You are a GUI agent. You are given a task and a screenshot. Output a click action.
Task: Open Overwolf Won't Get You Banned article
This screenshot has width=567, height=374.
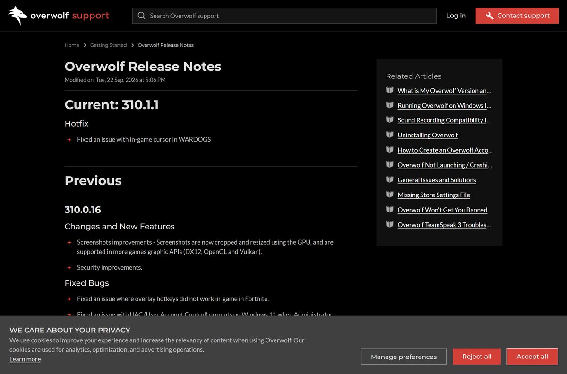(x=442, y=210)
